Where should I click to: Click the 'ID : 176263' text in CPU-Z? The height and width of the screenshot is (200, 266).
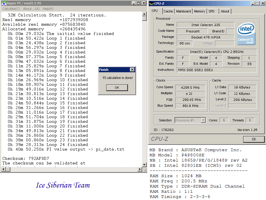tap(163, 130)
